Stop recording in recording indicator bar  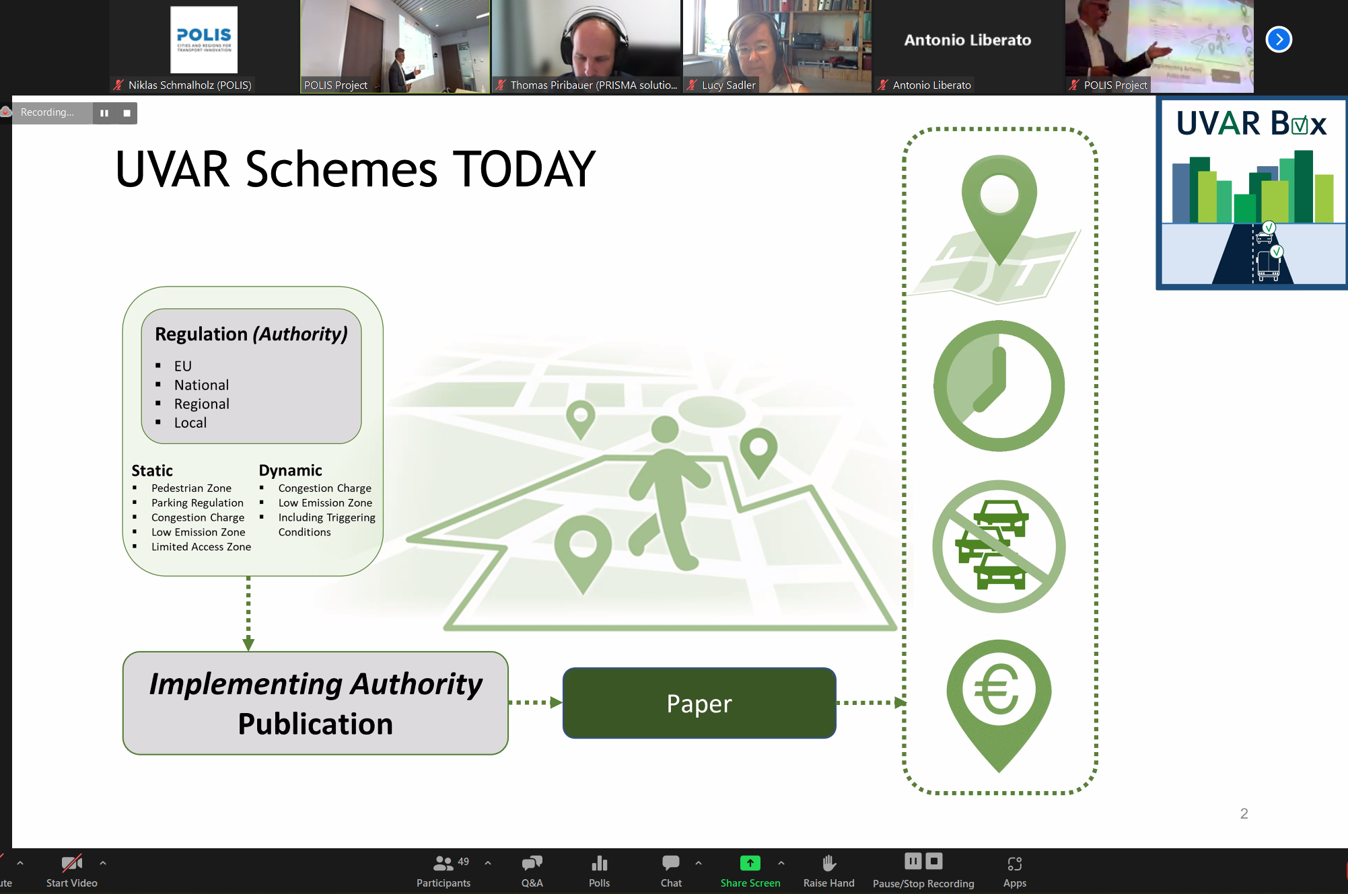click(x=127, y=113)
